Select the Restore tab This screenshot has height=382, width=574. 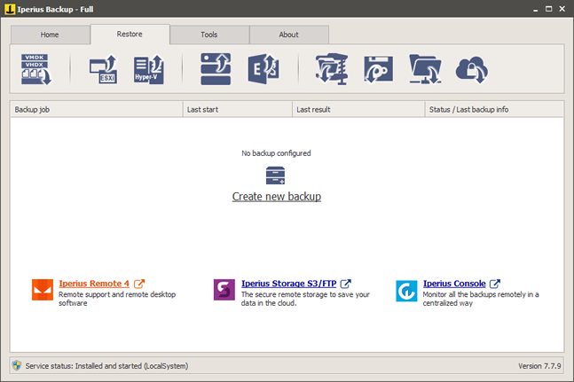pos(130,34)
